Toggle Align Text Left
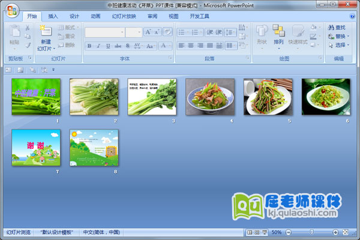Viewport: 360px width, 240px height. [181, 46]
